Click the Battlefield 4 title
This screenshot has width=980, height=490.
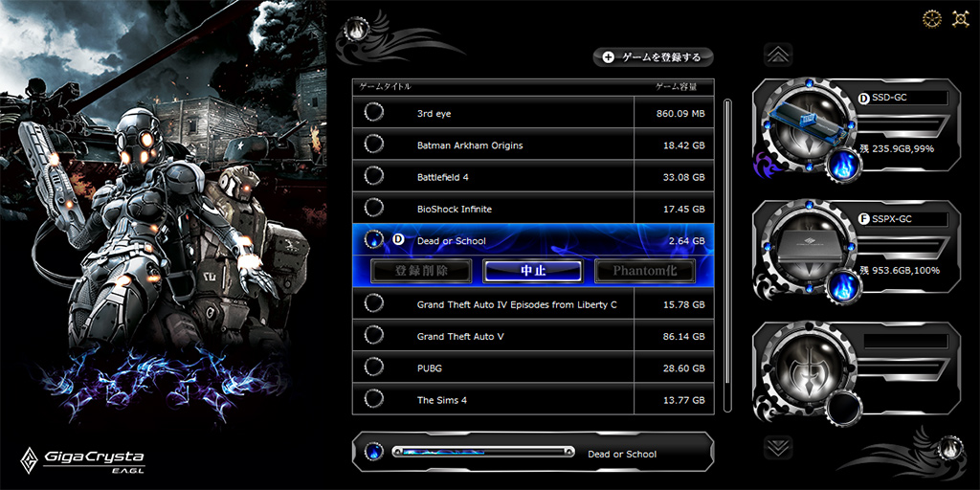442,177
